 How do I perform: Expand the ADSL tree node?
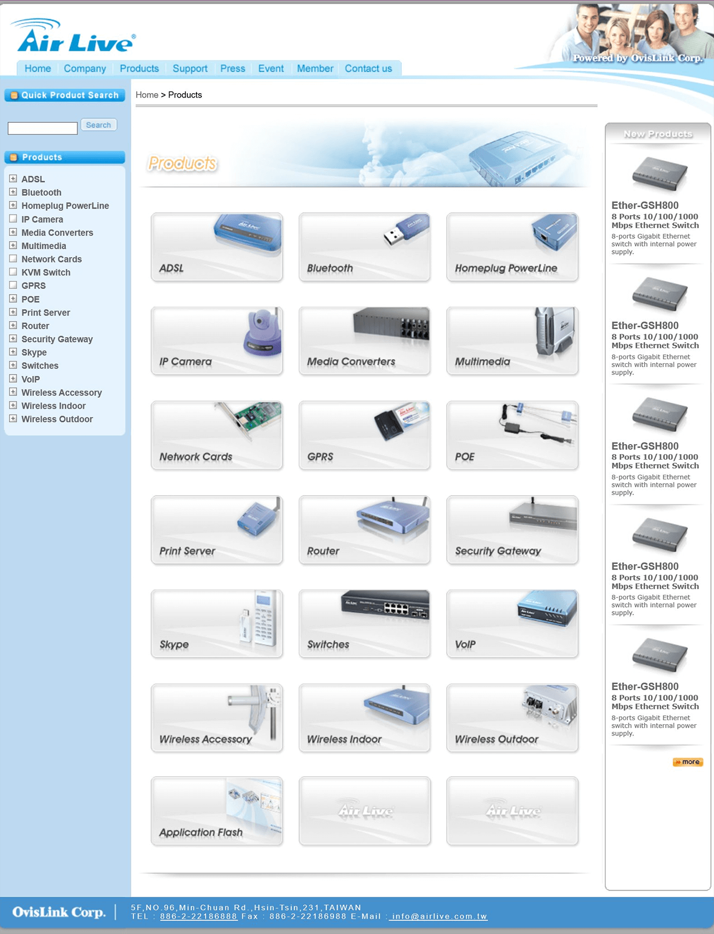[13, 179]
